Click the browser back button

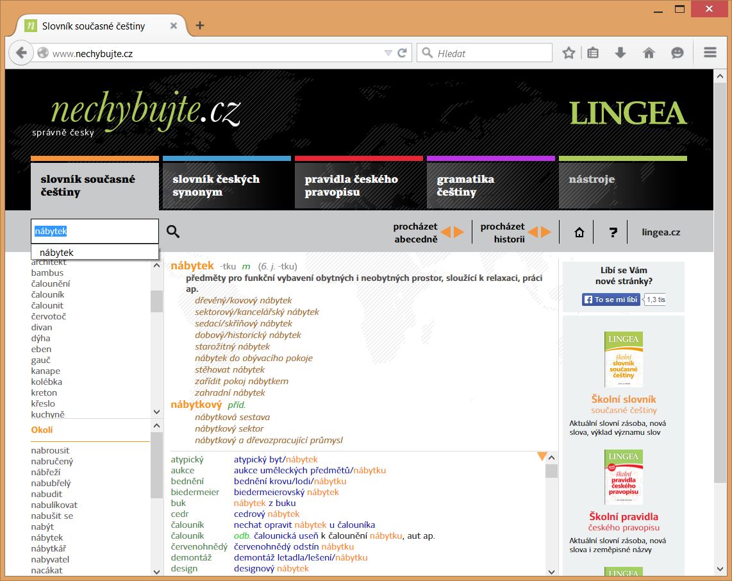click(x=21, y=53)
